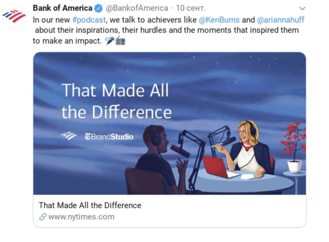This screenshot has height=242, width=329.
Task: Click the large headline text inside the image
Action: (x=116, y=101)
